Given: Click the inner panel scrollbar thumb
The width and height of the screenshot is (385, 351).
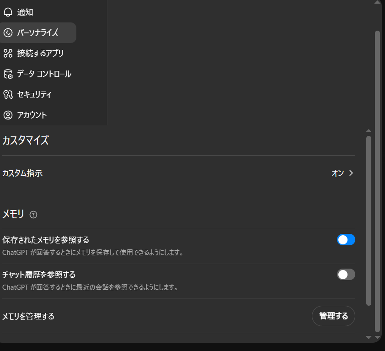Looking at the screenshot, I should click(x=369, y=221).
